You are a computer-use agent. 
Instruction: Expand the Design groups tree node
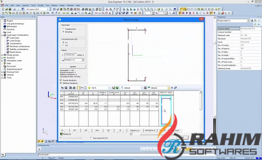tap(2, 55)
